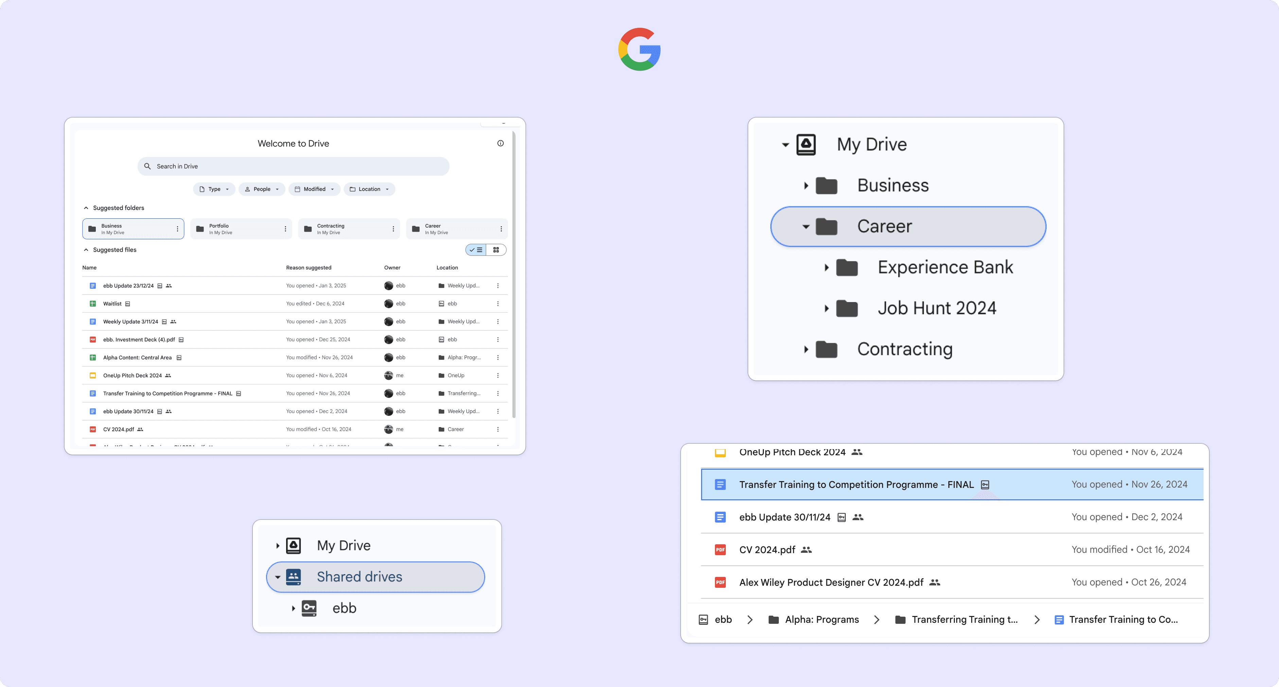Click more actions for the Waitlist row
Viewport: 1279px width, 687px height.
(497, 304)
